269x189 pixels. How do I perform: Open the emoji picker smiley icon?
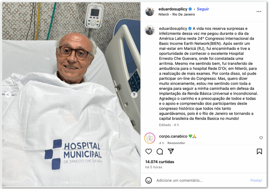149,180
